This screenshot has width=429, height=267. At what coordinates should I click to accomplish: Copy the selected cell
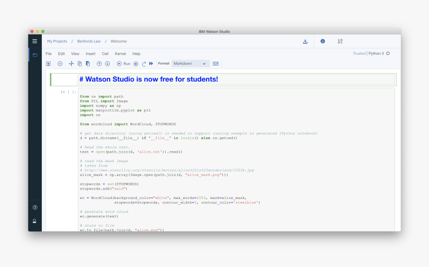pos(80,64)
